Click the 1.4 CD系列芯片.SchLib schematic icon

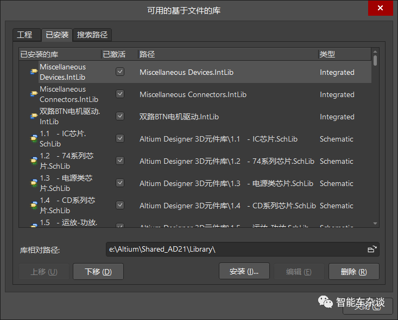(34, 206)
